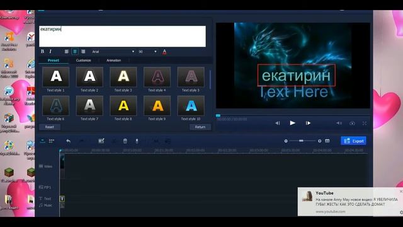Step to next frame in preview
403x227 pixels.
click(308, 124)
